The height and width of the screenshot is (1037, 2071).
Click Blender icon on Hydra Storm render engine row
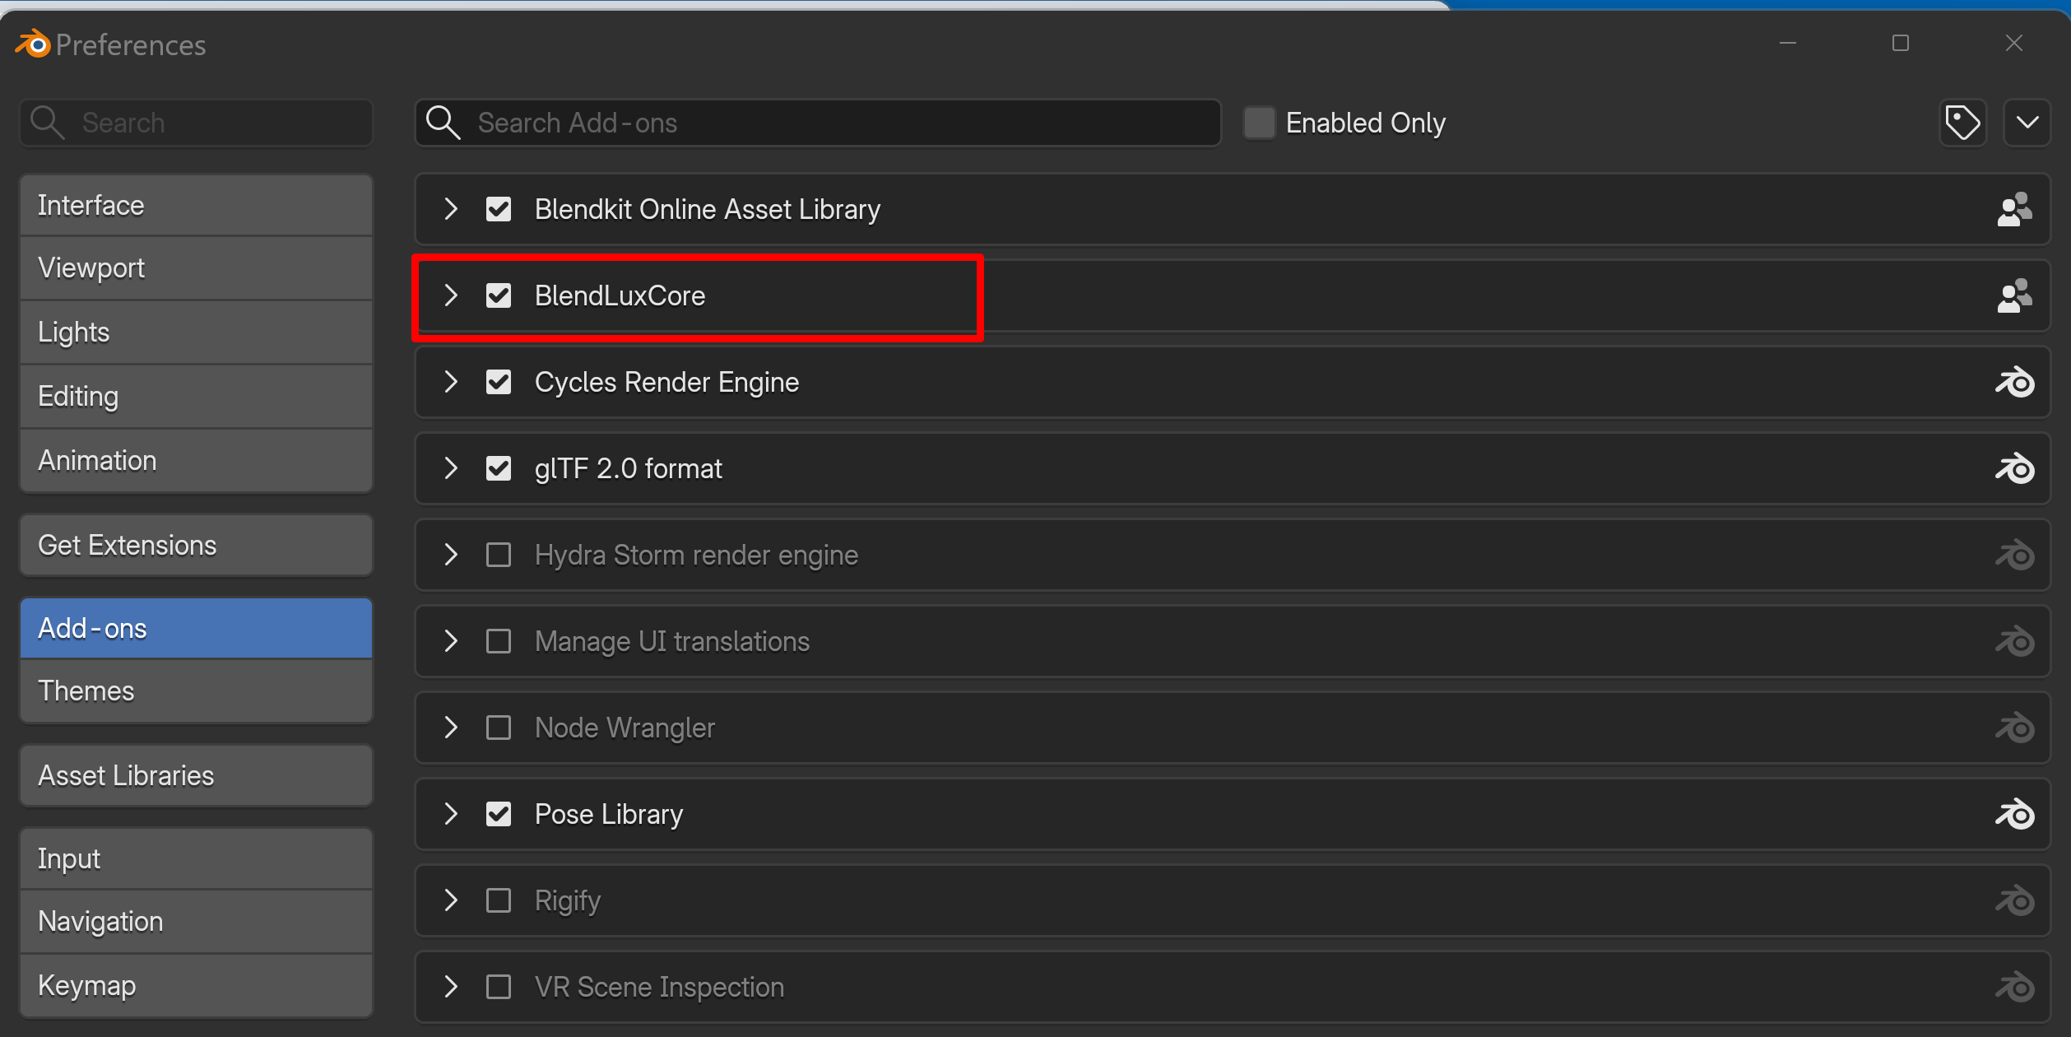point(2014,555)
